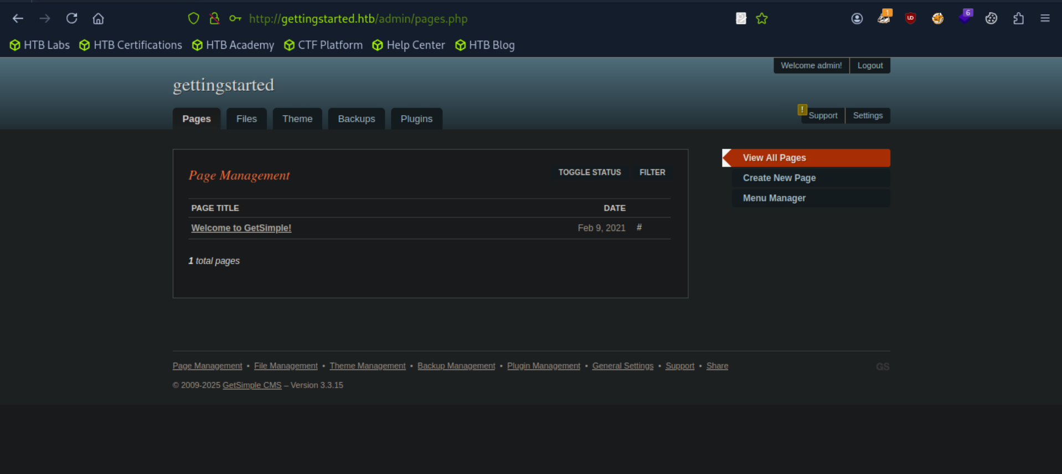This screenshot has height=474, width=1062.
Task: Click the Welcome admin! profile link
Action: click(811, 65)
